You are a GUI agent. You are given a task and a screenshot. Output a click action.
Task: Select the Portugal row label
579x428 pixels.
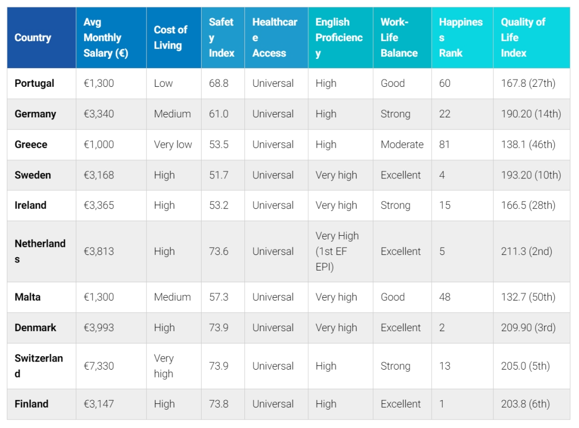click(34, 84)
